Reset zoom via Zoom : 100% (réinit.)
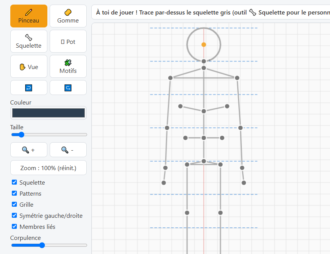This screenshot has height=254, width=330. (x=49, y=168)
